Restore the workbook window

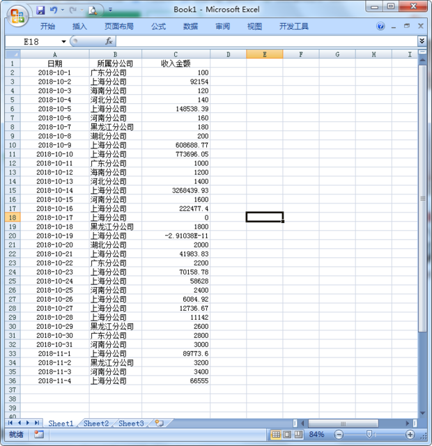tap(407, 26)
